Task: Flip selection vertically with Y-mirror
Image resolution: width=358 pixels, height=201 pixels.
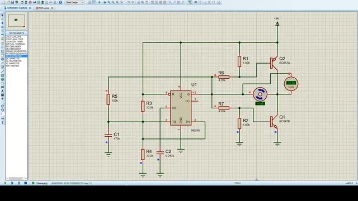Action: pyautogui.click(x=2, y=123)
